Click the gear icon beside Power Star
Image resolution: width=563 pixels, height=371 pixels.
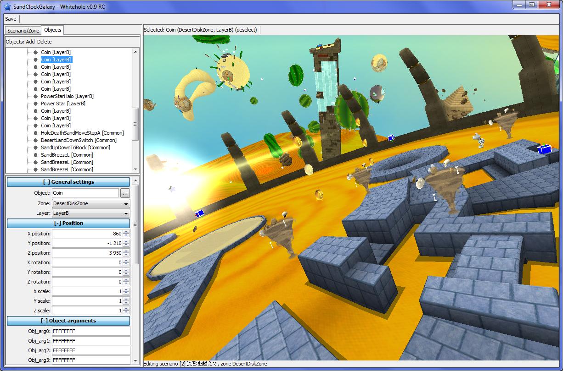click(36, 104)
